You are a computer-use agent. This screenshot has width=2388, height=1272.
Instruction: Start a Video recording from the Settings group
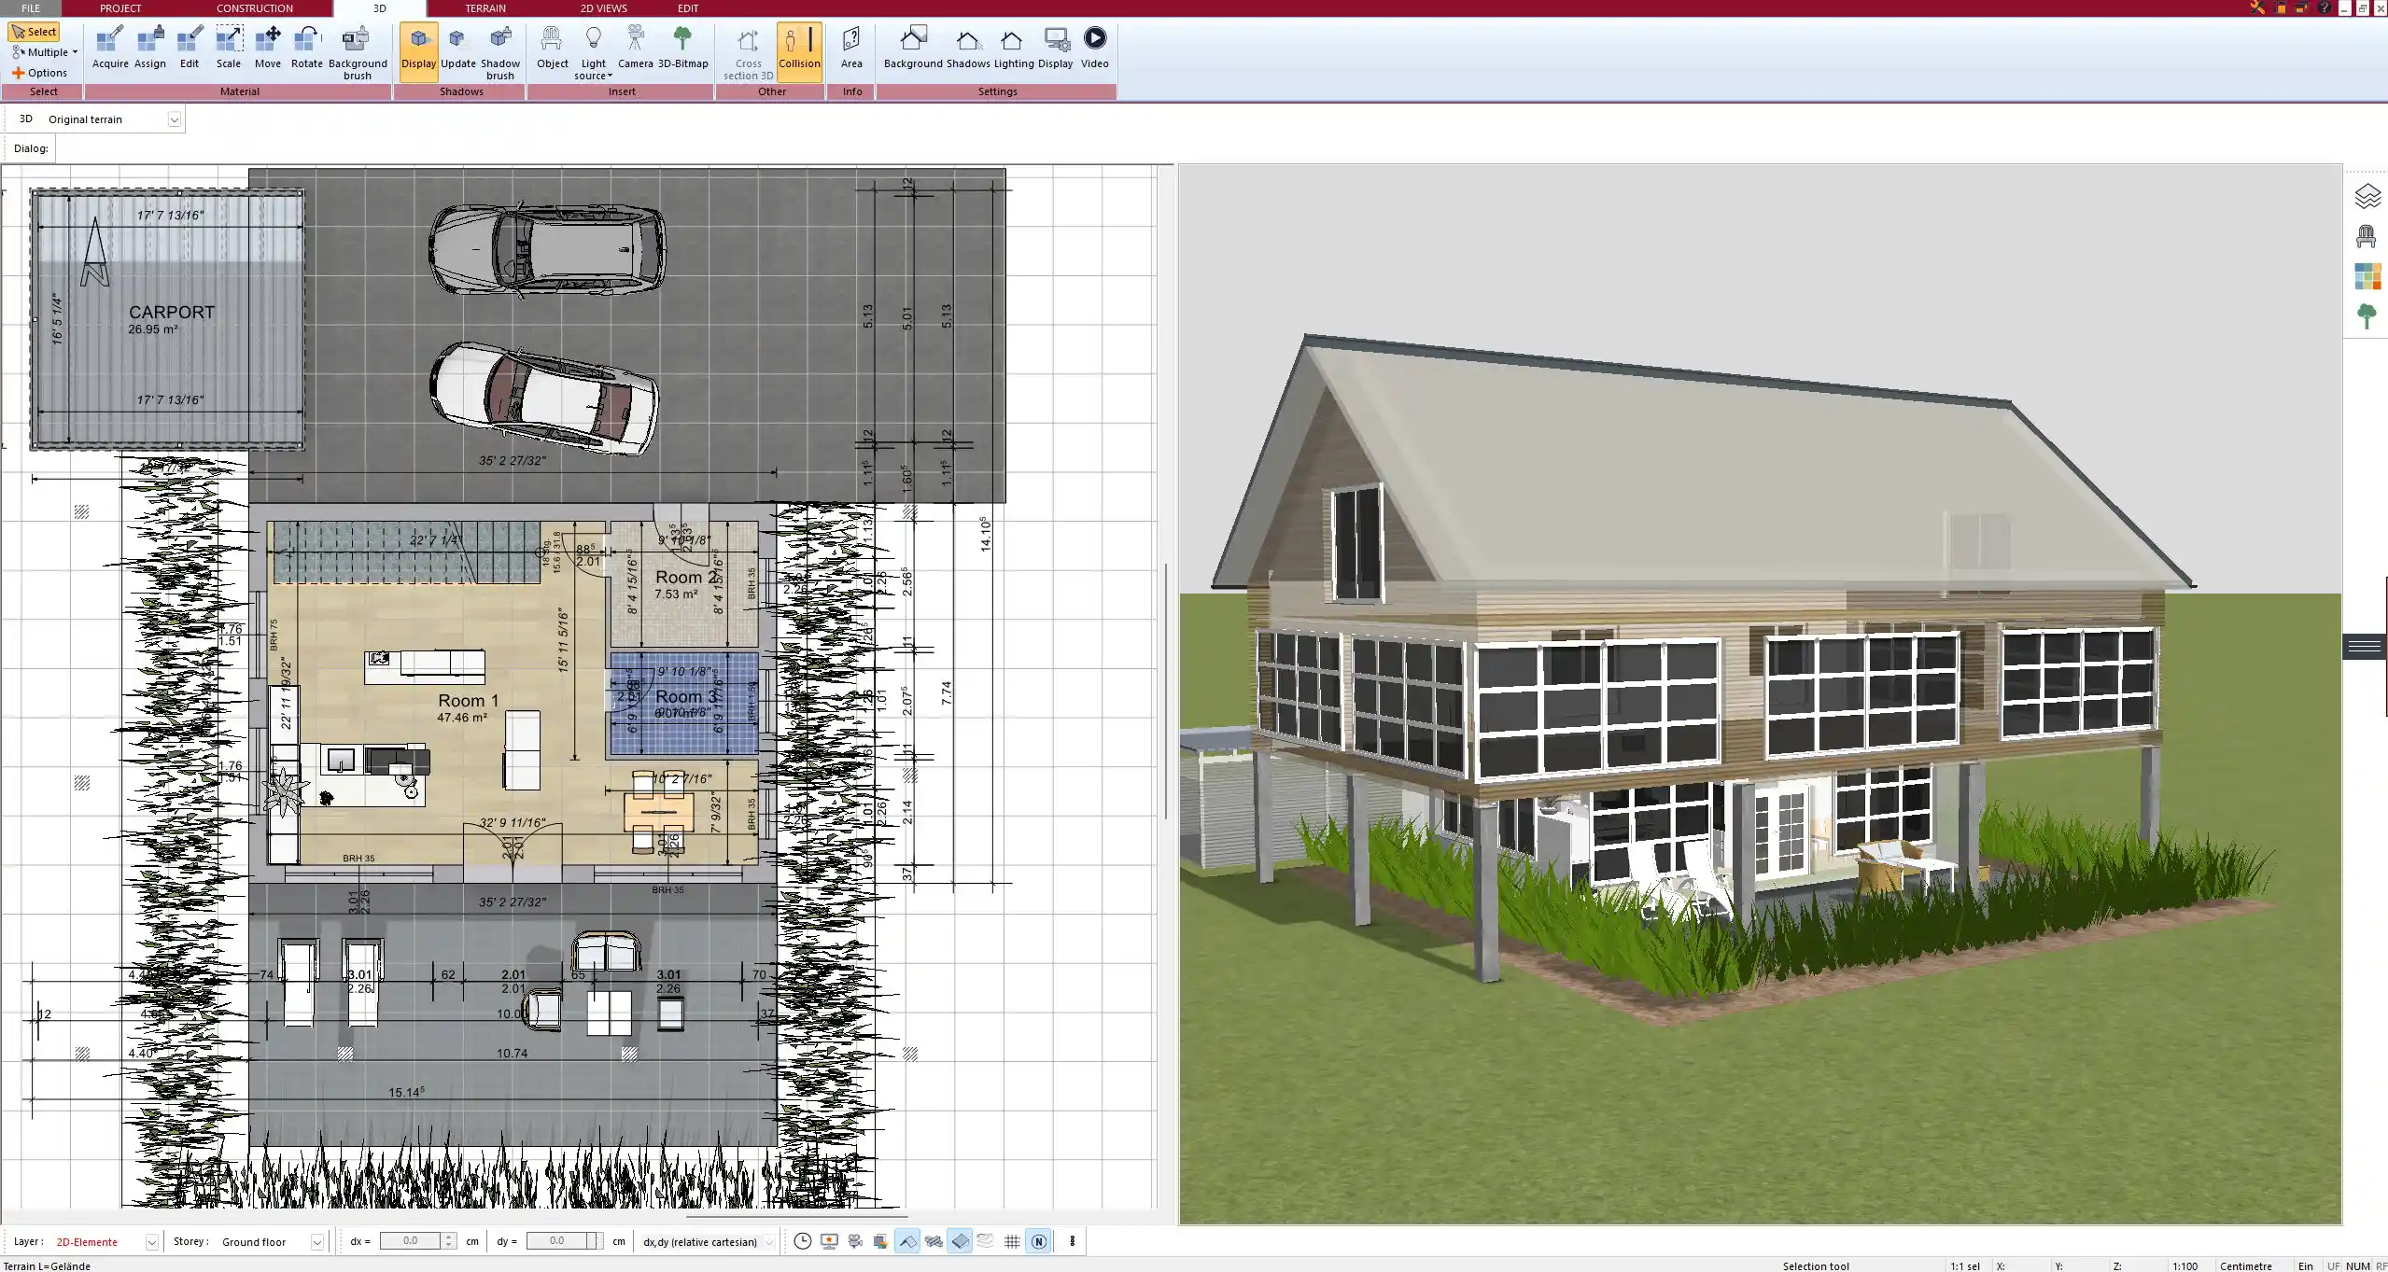tap(1093, 49)
